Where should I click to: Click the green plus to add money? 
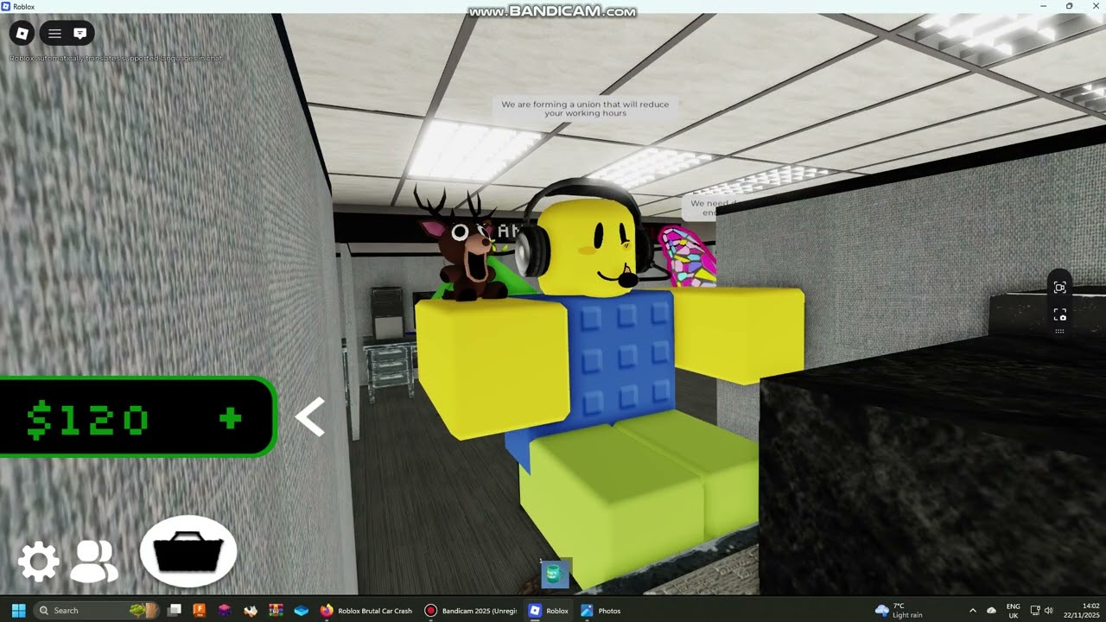point(230,419)
